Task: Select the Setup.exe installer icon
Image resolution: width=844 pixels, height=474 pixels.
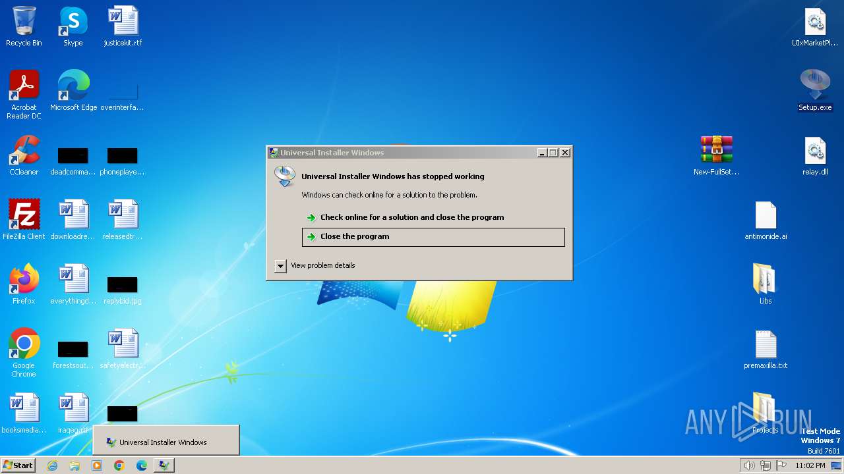Action: coord(815,90)
